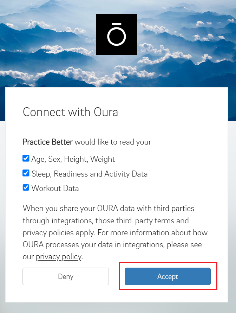236x313 pixels.
Task: Click the "Connect with Oura" heading
Action: pyautogui.click(x=70, y=112)
